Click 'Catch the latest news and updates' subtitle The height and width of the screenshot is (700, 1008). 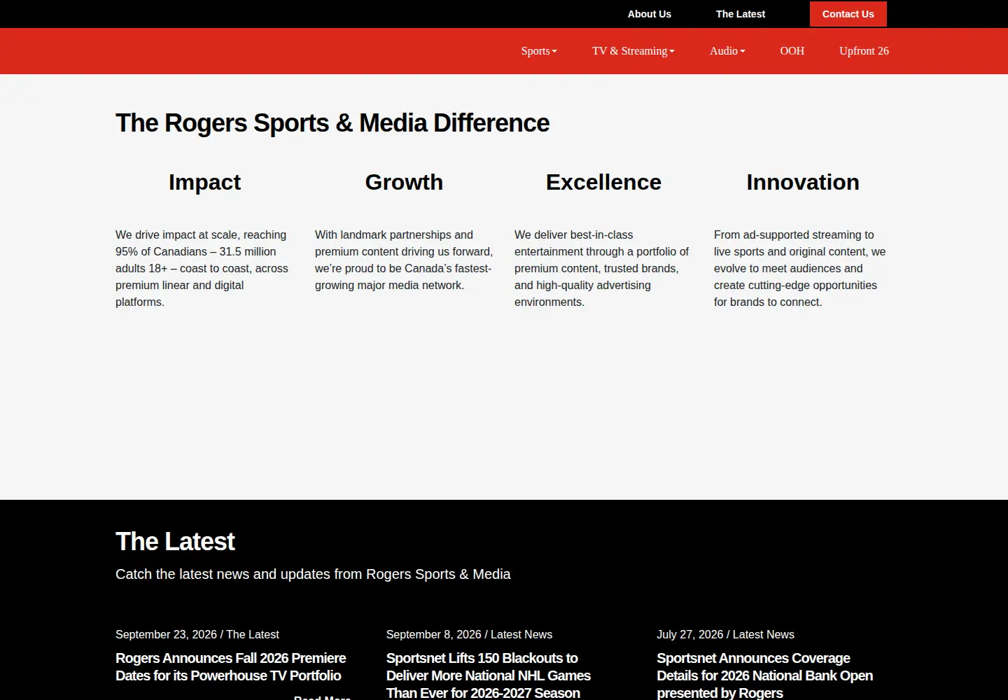313,574
